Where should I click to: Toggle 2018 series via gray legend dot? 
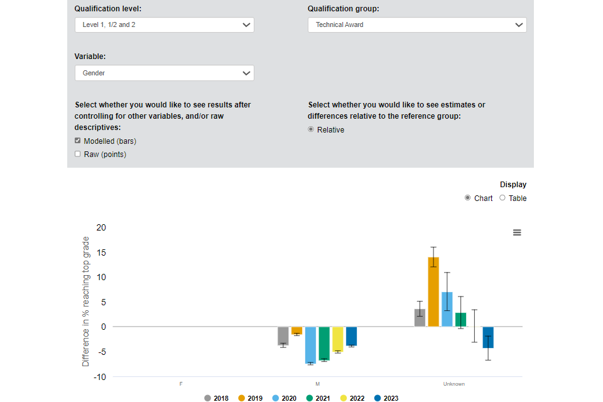[208, 398]
